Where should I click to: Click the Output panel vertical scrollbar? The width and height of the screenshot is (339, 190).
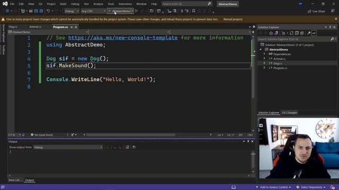tap(253, 161)
